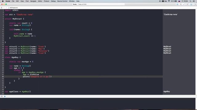Go forward in editor history
This screenshot has width=197, height=110.
[x=6, y=8]
